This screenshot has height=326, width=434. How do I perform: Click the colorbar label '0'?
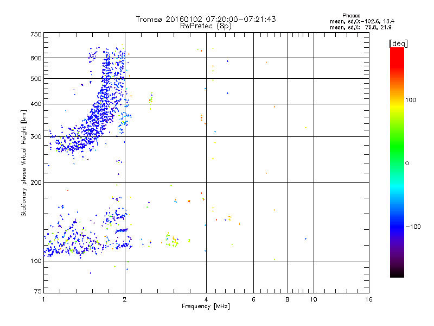pyautogui.click(x=407, y=164)
